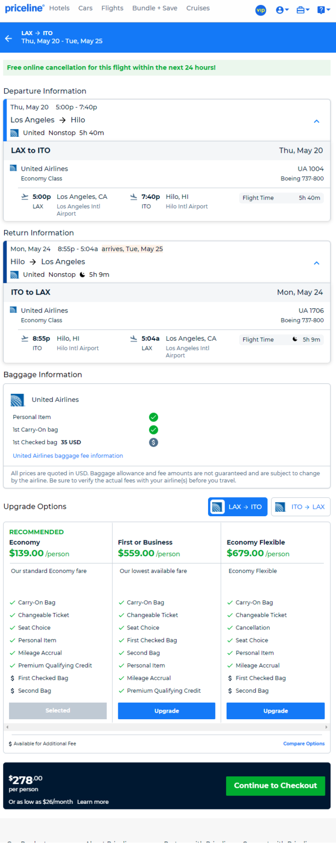Open the Flights nav item
This screenshot has width=336, height=843.
coord(112,8)
